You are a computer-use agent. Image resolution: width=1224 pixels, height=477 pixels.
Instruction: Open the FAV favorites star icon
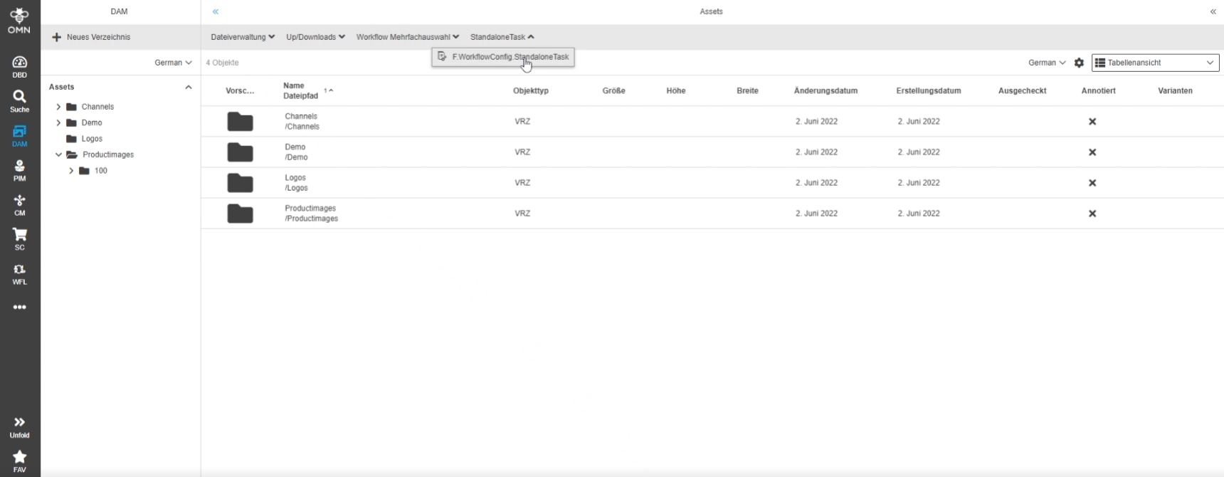pos(19,460)
